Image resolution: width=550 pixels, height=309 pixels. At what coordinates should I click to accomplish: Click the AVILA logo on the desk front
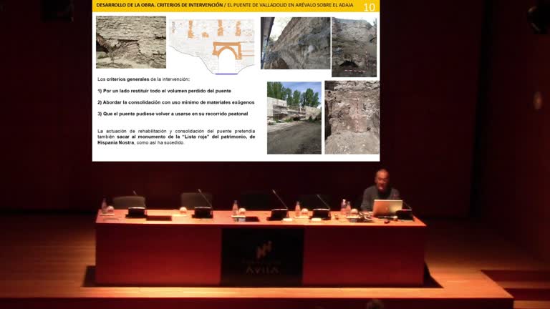pyautogui.click(x=262, y=258)
